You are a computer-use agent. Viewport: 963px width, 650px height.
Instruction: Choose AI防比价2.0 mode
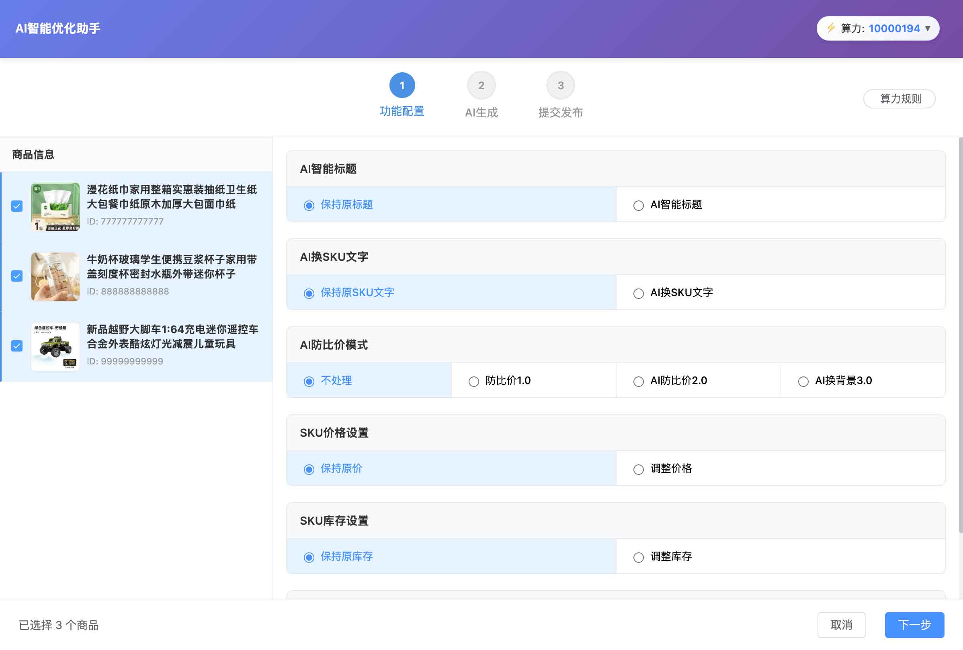click(638, 381)
